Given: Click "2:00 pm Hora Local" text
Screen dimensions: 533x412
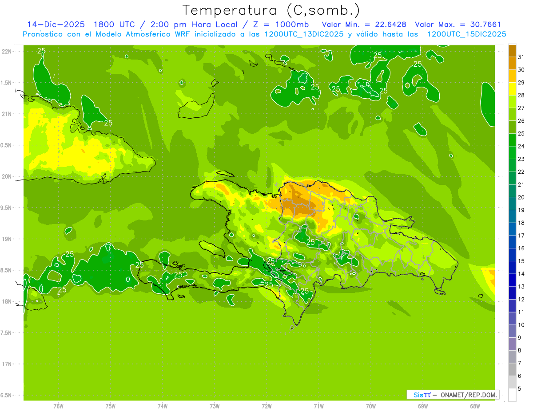Looking at the screenshot, I should 193,24.
